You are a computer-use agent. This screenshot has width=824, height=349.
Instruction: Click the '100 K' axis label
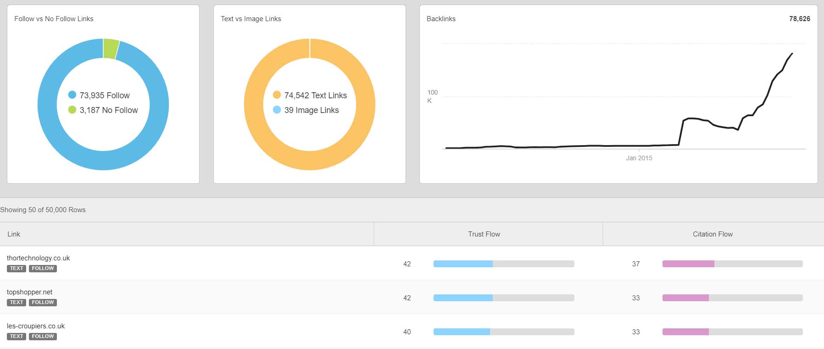point(432,96)
